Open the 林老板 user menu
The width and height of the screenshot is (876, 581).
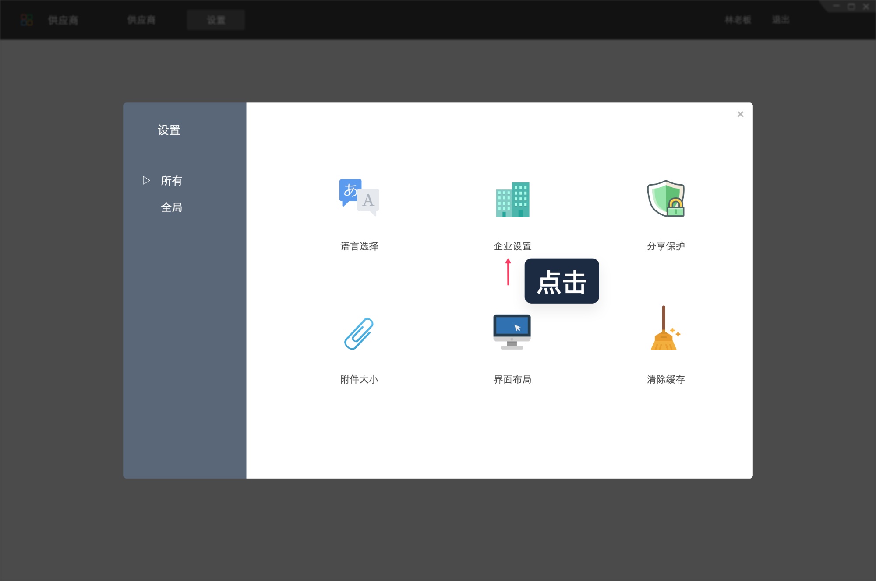coord(738,20)
